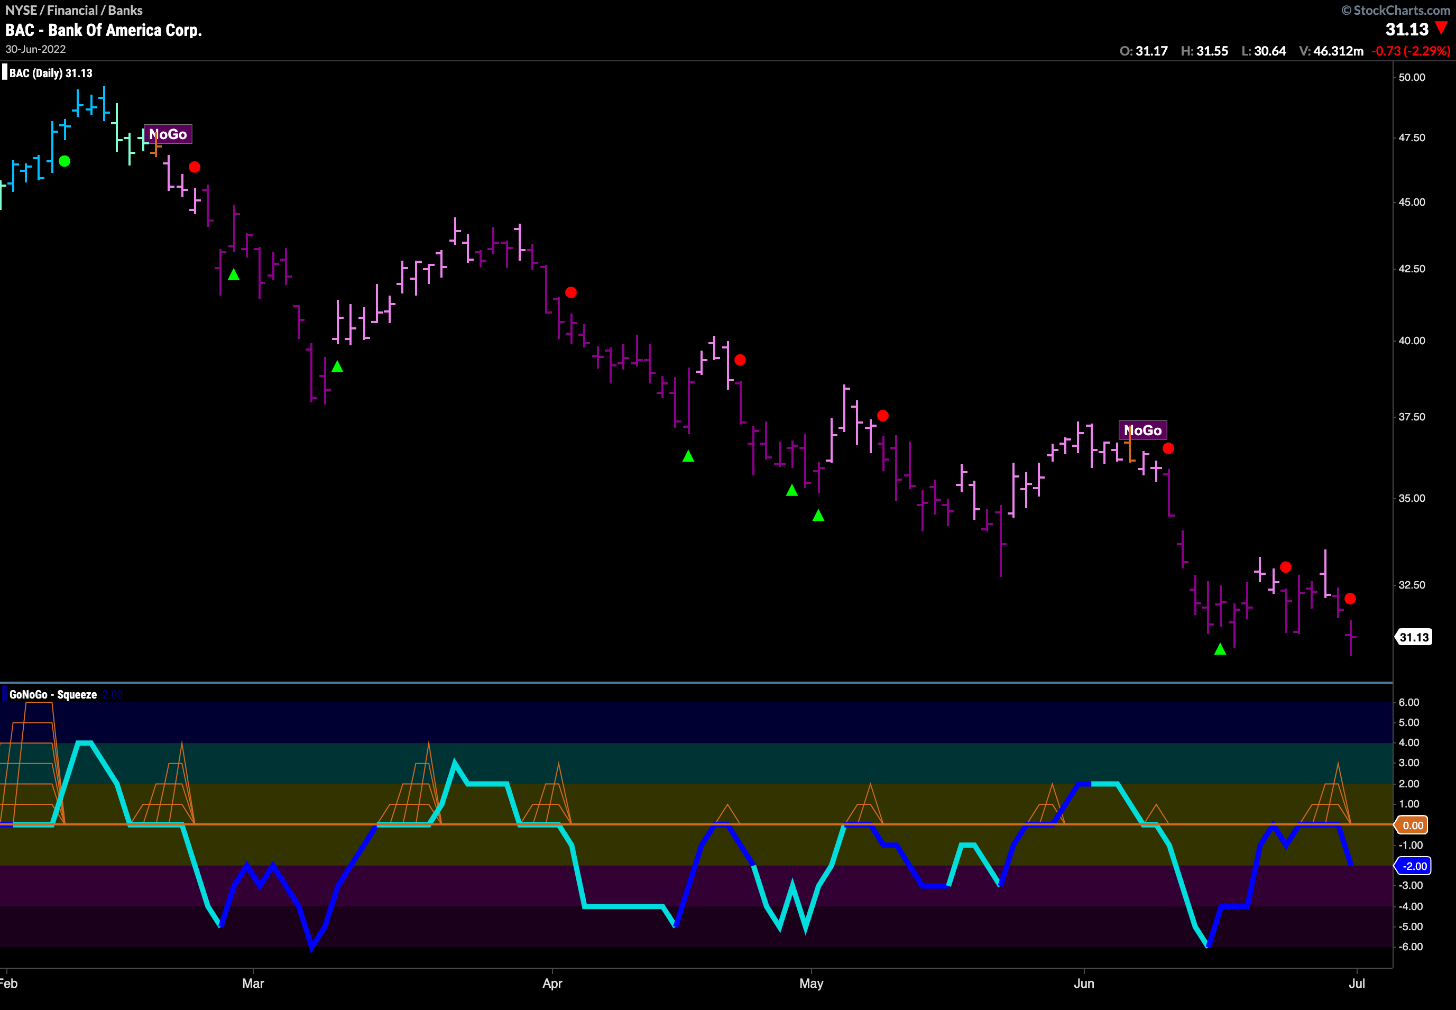Click the red dot beside the February NoGo label
The width and height of the screenshot is (1456, 1010).
point(195,167)
